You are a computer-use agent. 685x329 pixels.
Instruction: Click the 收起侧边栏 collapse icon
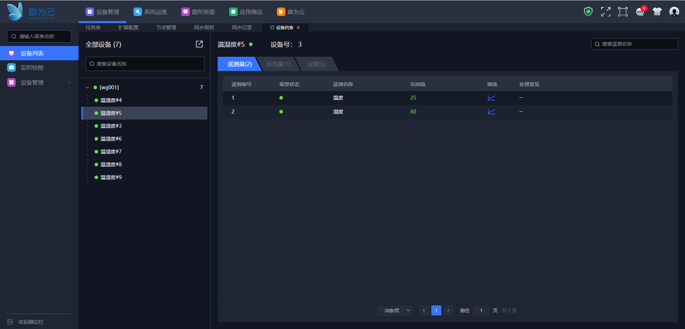point(10,322)
